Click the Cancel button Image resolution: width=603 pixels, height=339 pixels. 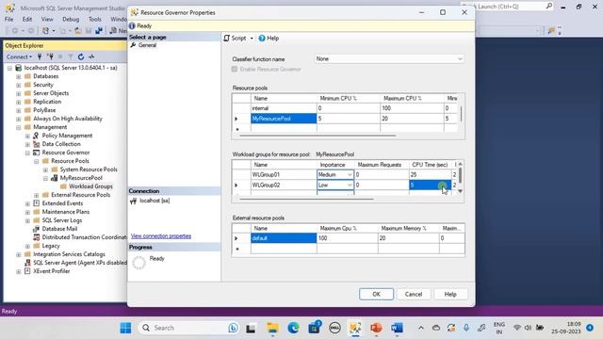(414, 294)
